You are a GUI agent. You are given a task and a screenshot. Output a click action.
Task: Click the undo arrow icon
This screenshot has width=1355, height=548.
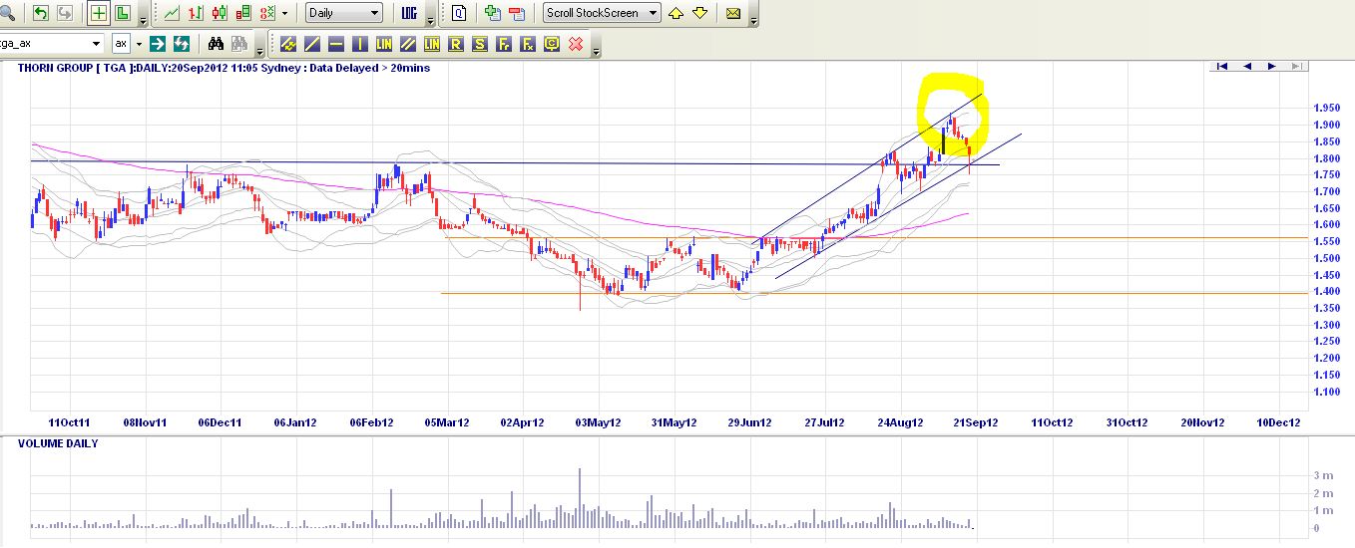(x=41, y=13)
